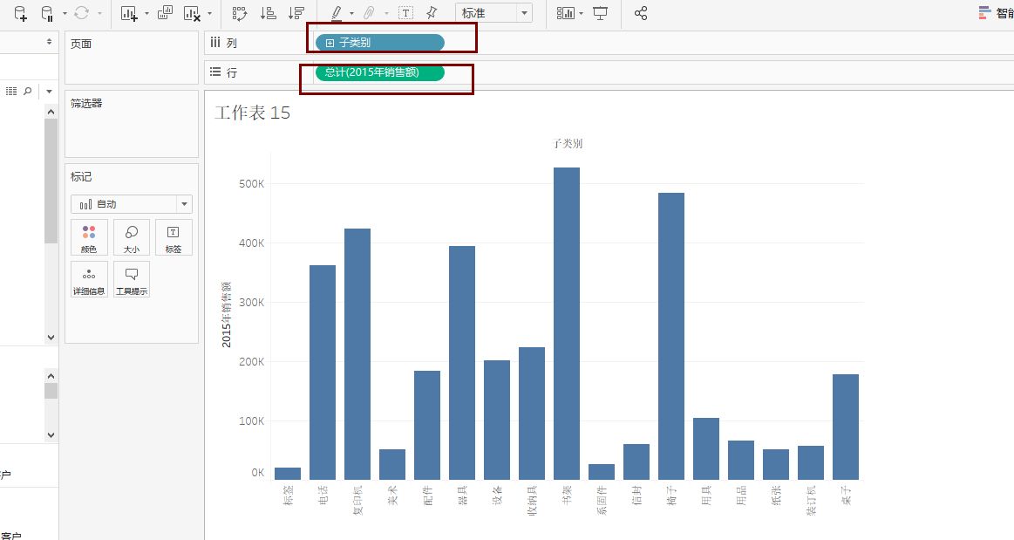Click the 信封 axis label

tap(637, 496)
